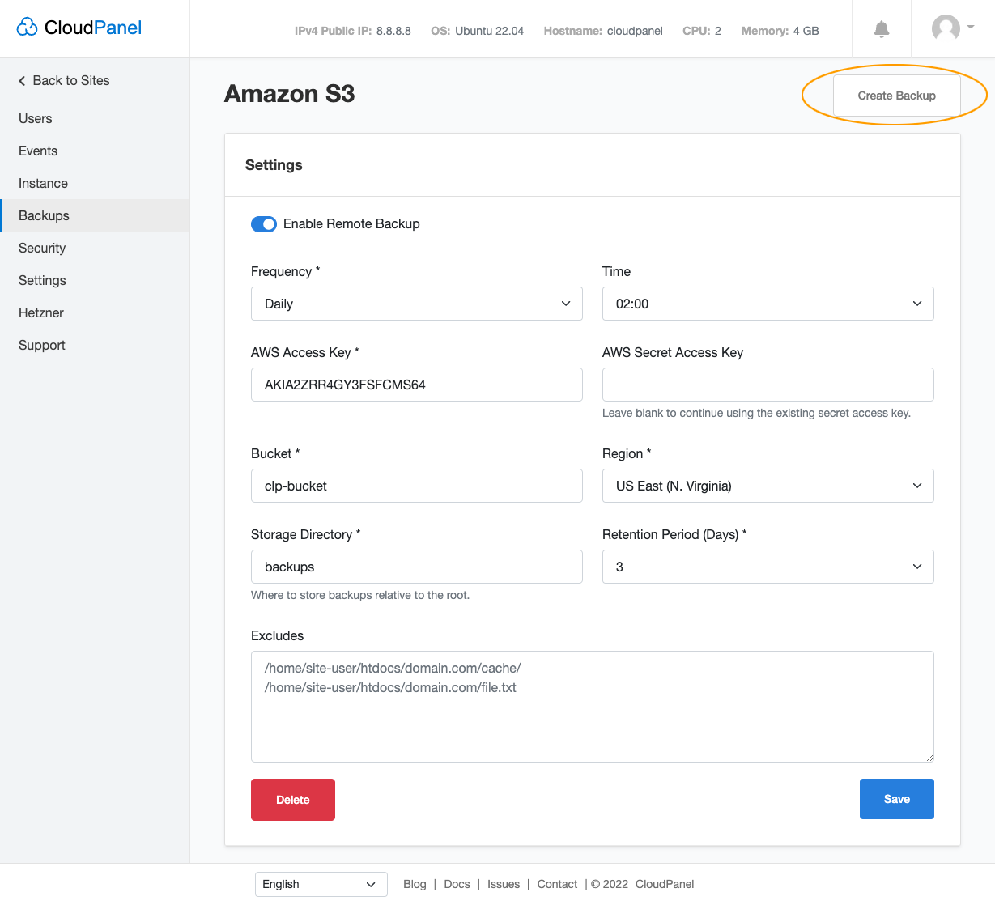Open the Region dropdown
This screenshot has width=995, height=905.
point(768,486)
